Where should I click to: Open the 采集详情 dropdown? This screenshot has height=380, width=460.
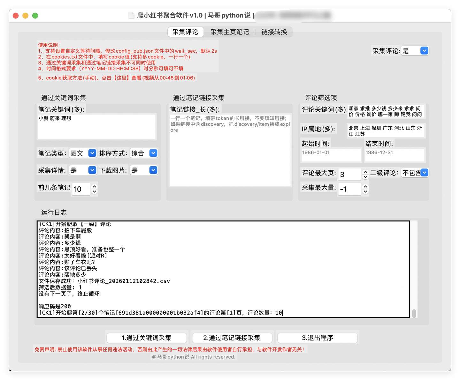92,170
